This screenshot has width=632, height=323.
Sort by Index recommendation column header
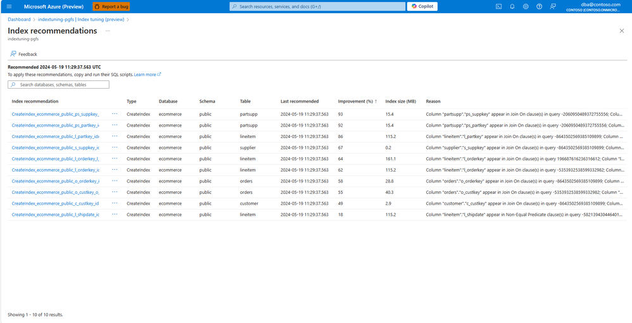[x=35, y=101]
